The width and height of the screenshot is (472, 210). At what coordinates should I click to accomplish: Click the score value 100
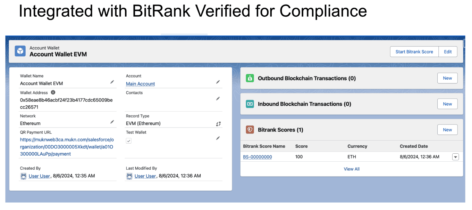(x=299, y=157)
